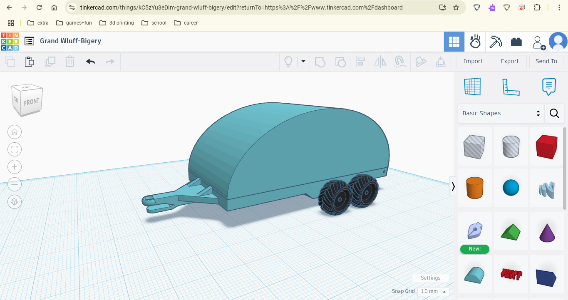This screenshot has width=568, height=300.
Task: Bookmark this page with the star icon
Action: pos(456,7)
